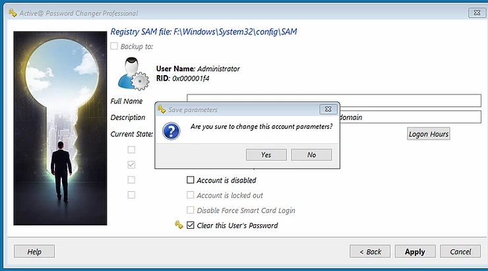Click the User Name Administrator text
This screenshot has height=271, width=488.
198,69
